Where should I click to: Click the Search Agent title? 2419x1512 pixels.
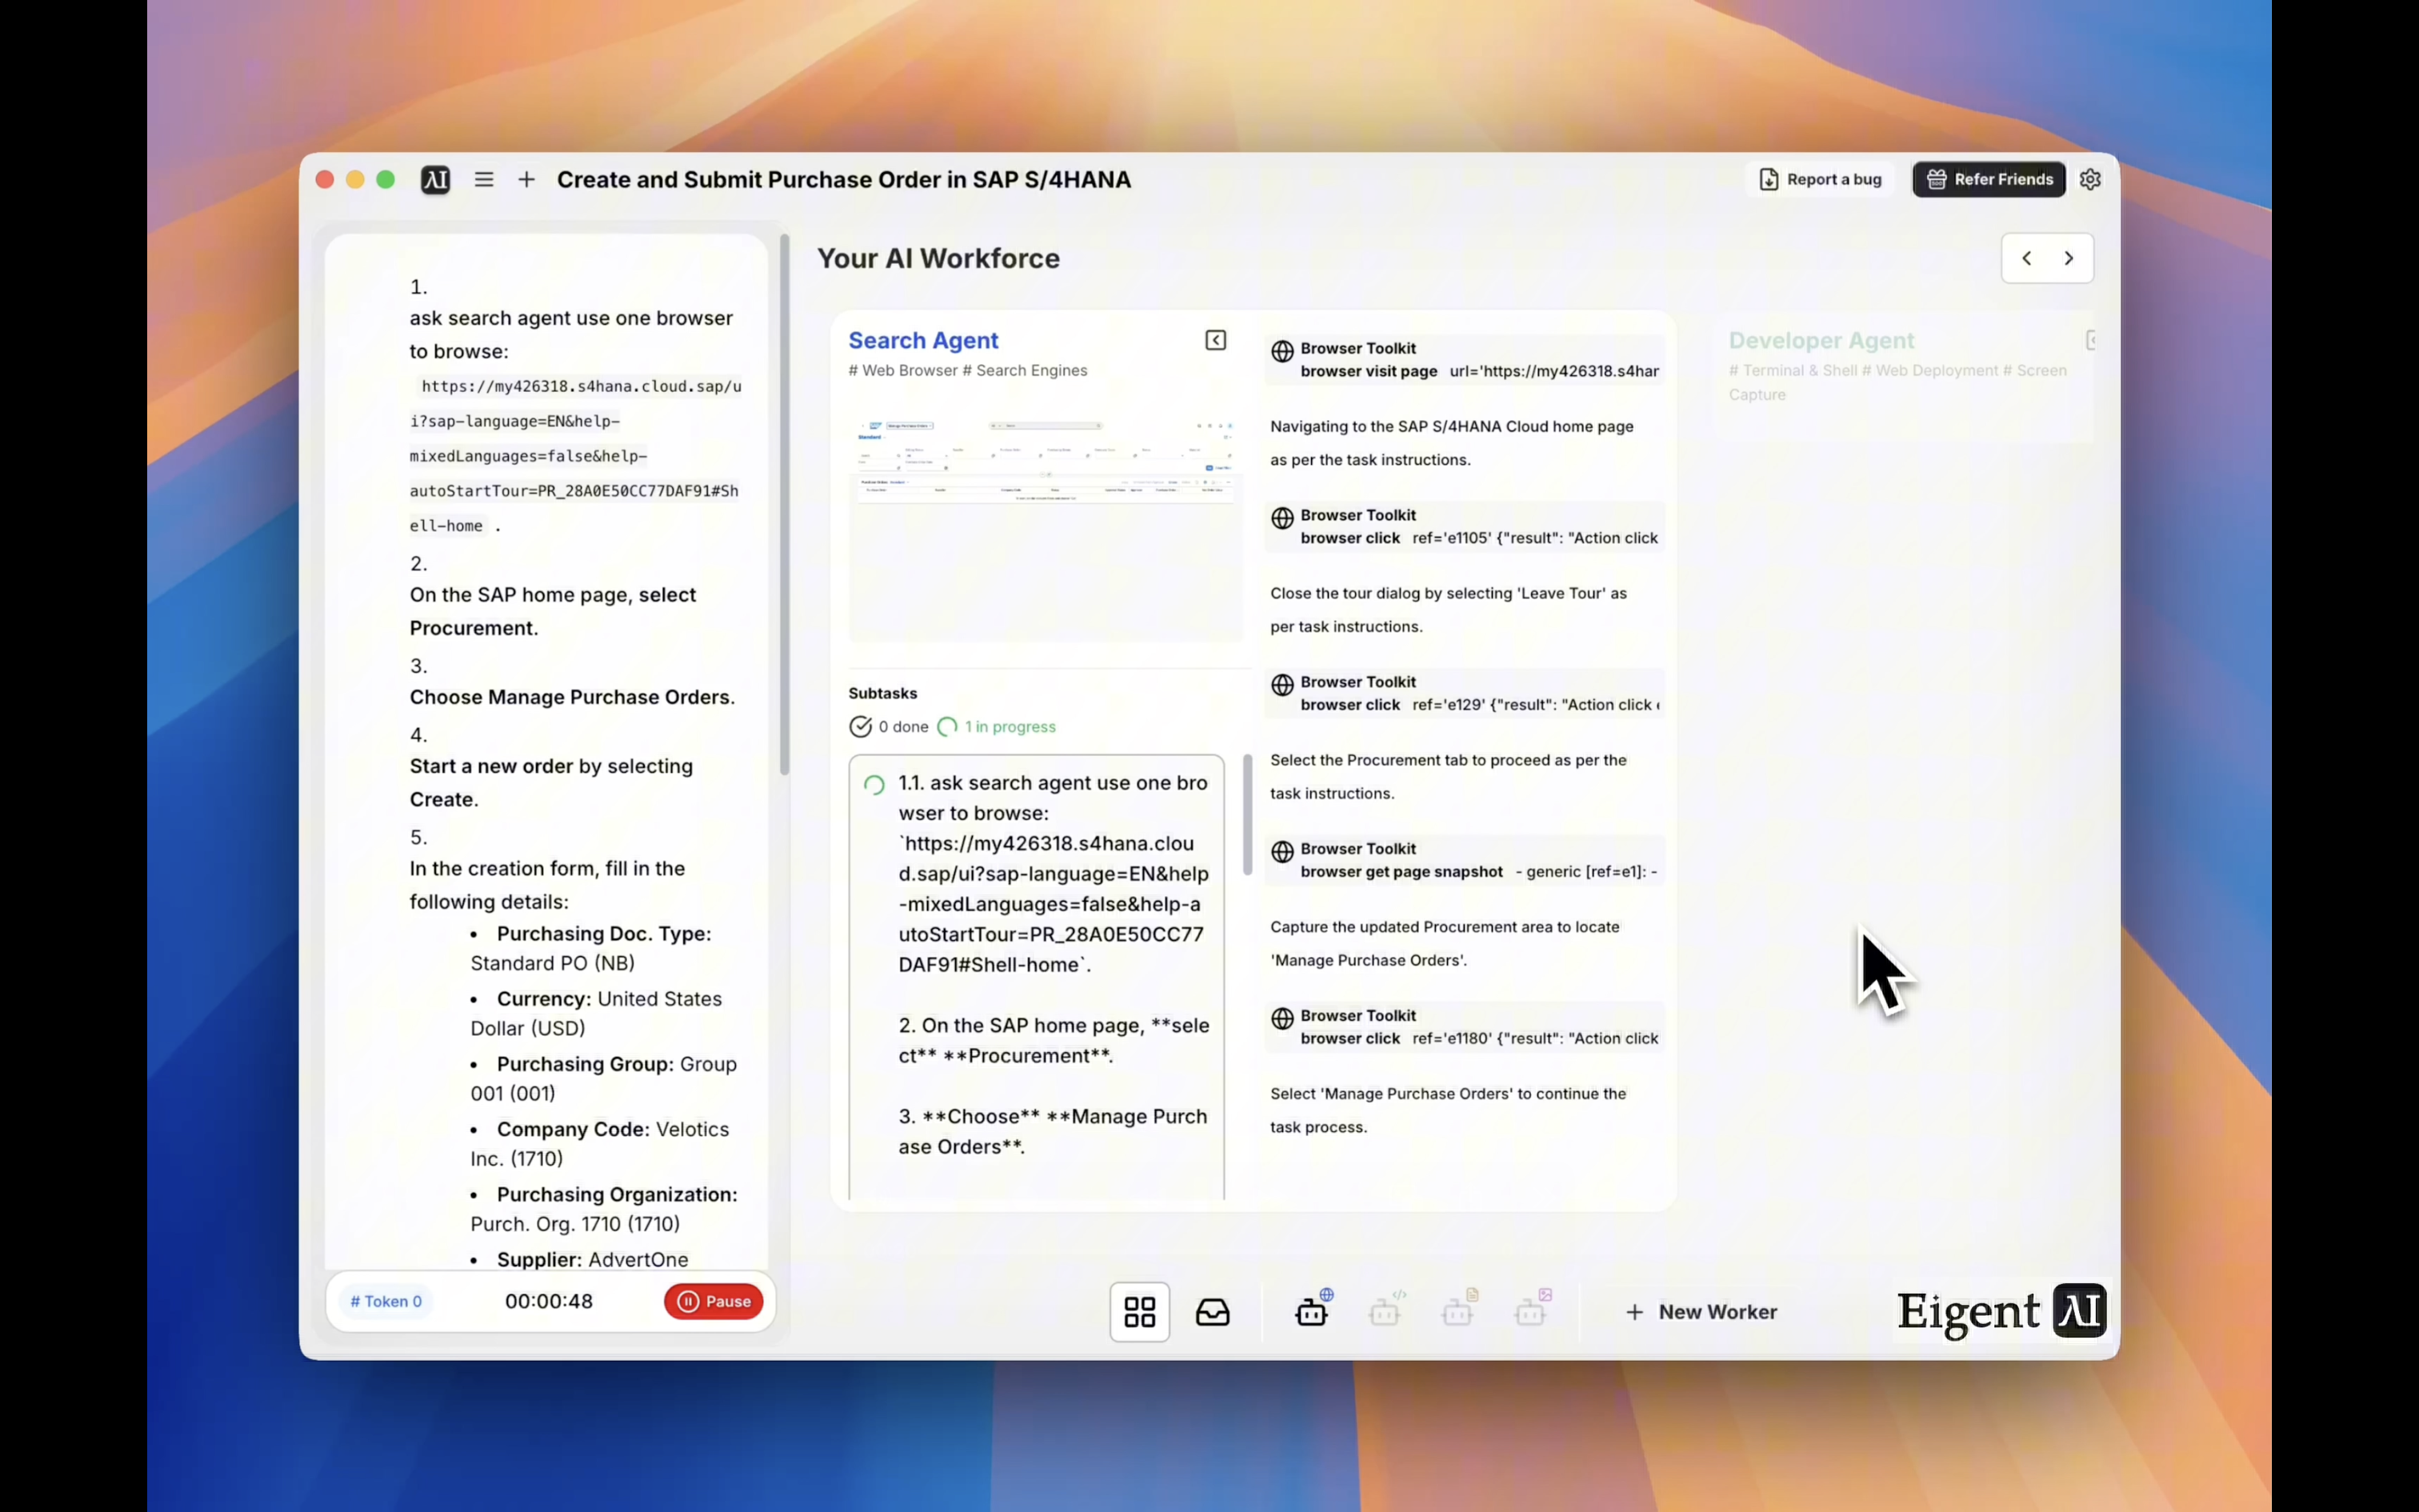tap(924, 340)
